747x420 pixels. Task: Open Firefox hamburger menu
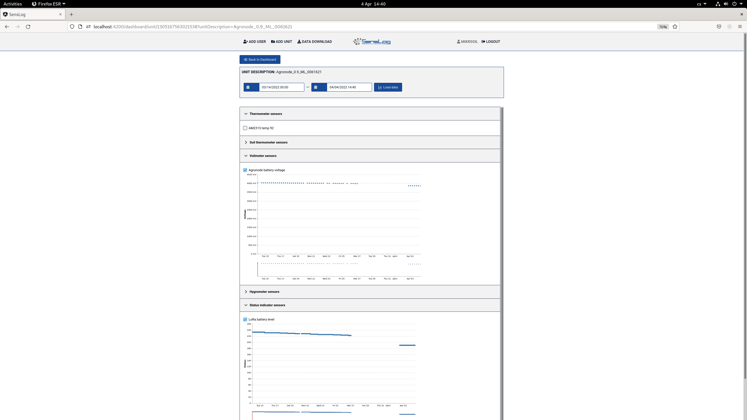coord(740,27)
